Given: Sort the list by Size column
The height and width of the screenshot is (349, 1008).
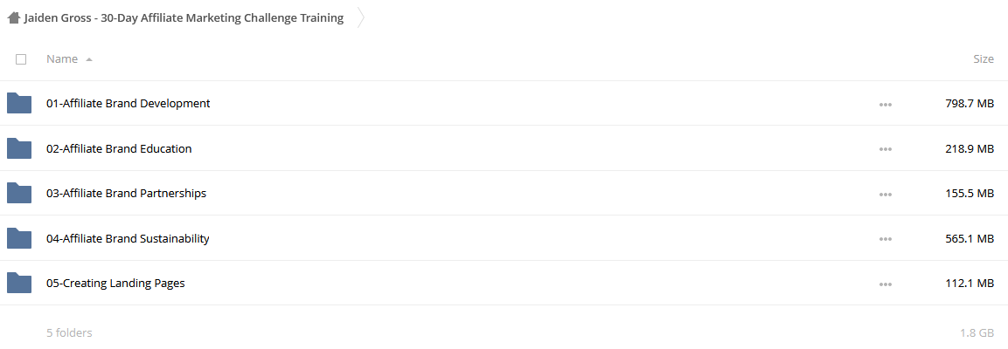Looking at the screenshot, I should tap(983, 59).
